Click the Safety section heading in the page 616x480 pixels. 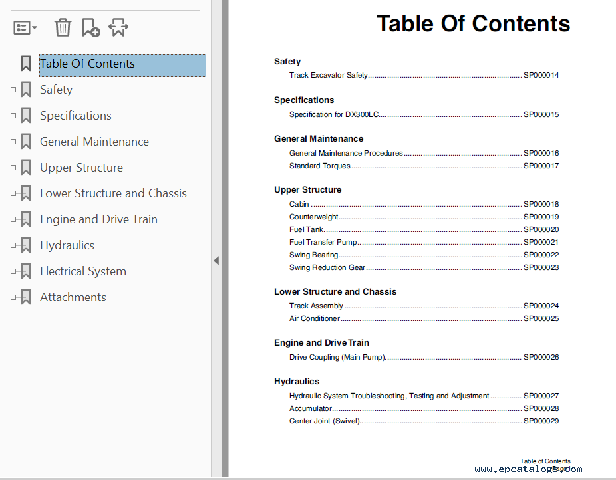point(287,62)
